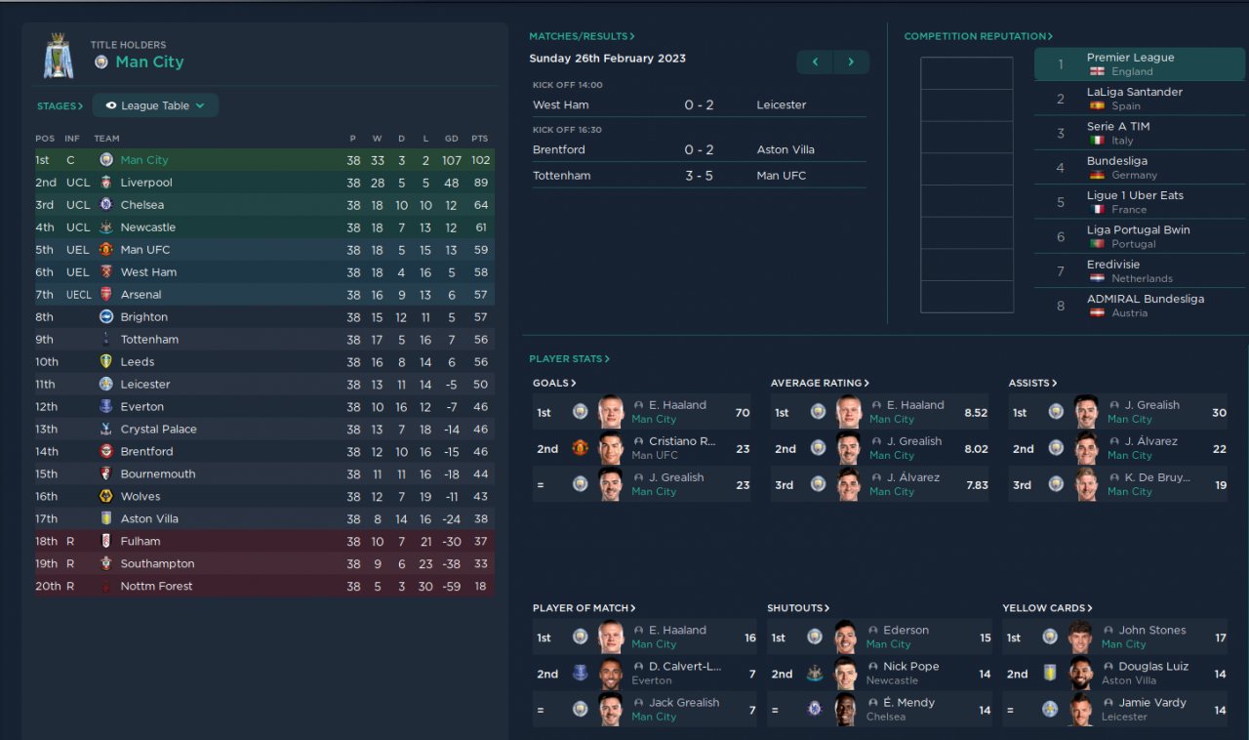Click Wolves' club badge in league table
1249x740 pixels.
106,497
